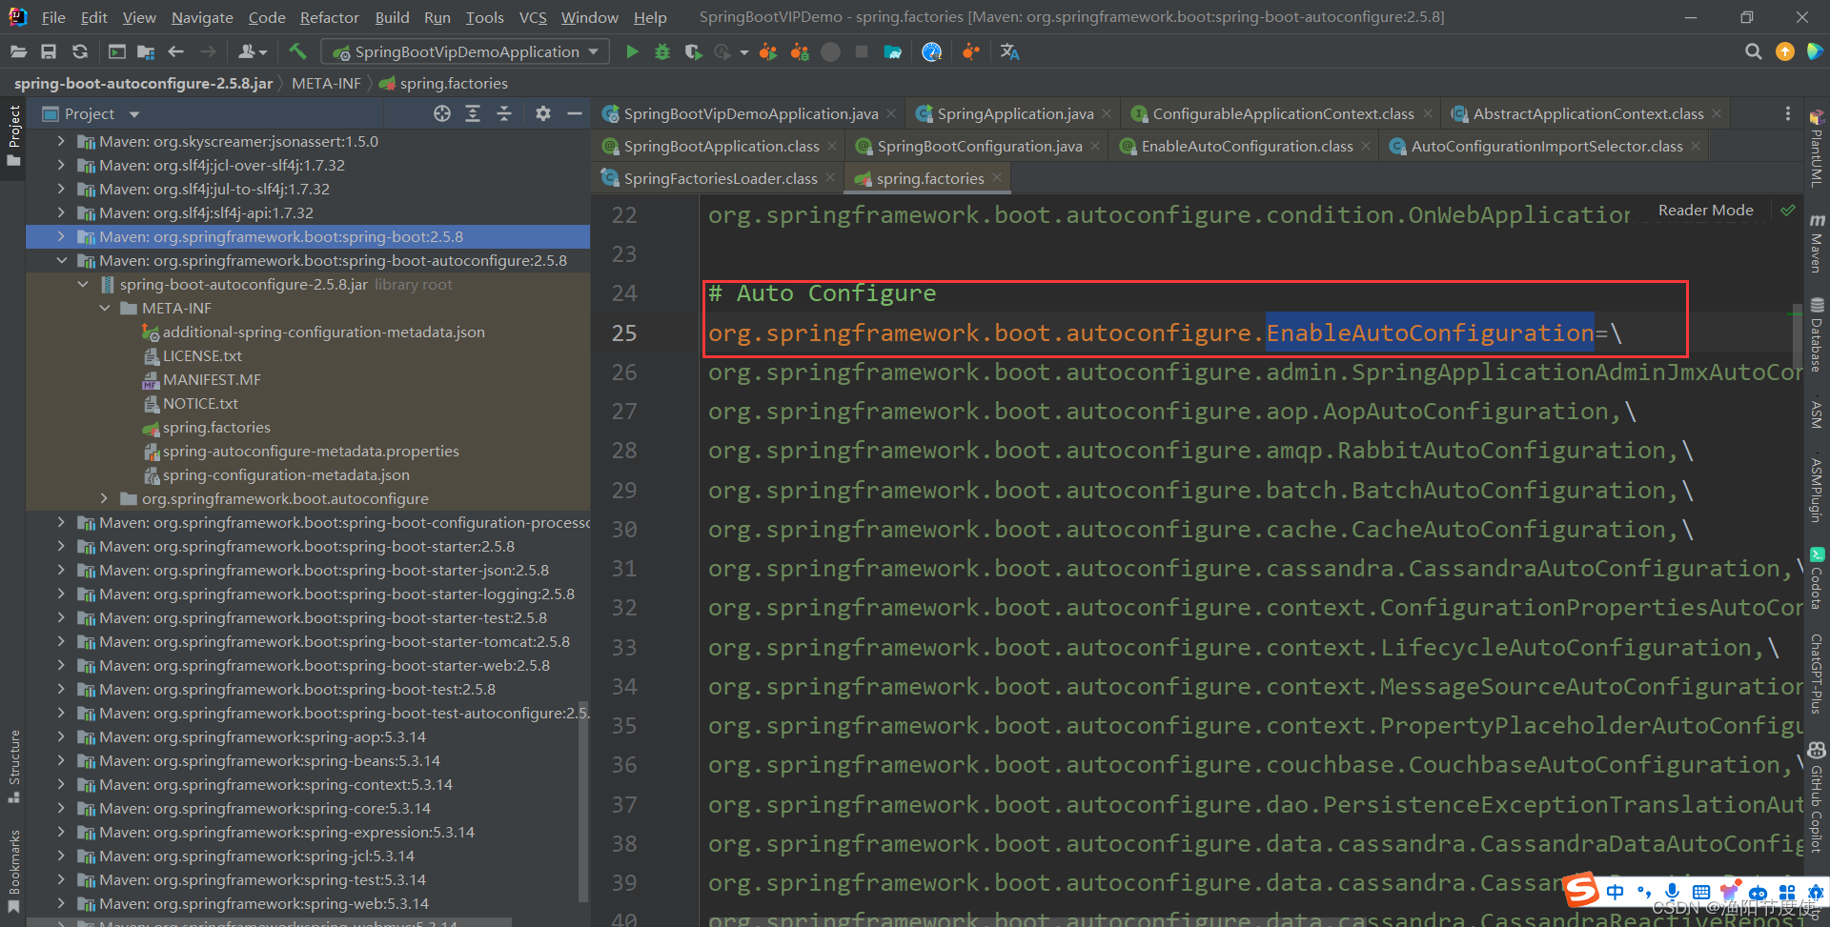1830x927 pixels.
Task: Select additional-spring-configuration-metadata.json file
Action: tap(323, 332)
